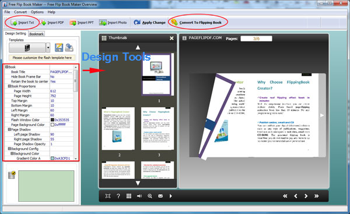
Task: Toggle the thumbnails grid button in bottom bar
Action: tap(129, 196)
